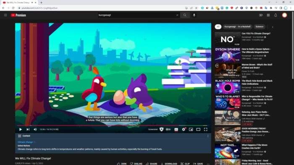294x165 pixels.
Task: Show more filter chips with right arrow
Action: [273, 27]
